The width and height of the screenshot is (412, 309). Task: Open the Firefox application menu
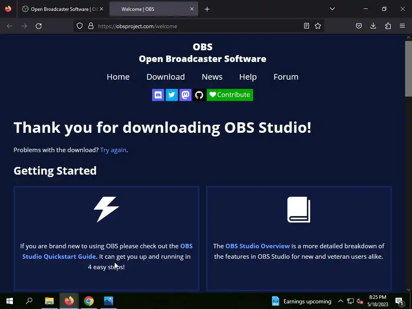(x=402, y=26)
